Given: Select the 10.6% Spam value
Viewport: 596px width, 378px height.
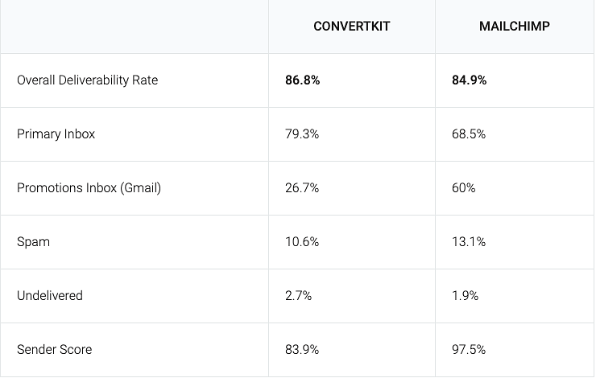Looking at the screenshot, I should [302, 242].
